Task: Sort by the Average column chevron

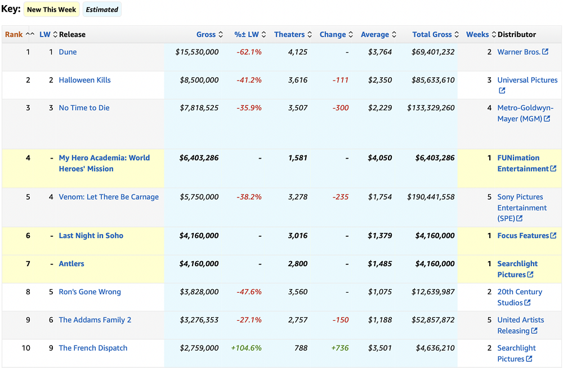Action: [394, 34]
